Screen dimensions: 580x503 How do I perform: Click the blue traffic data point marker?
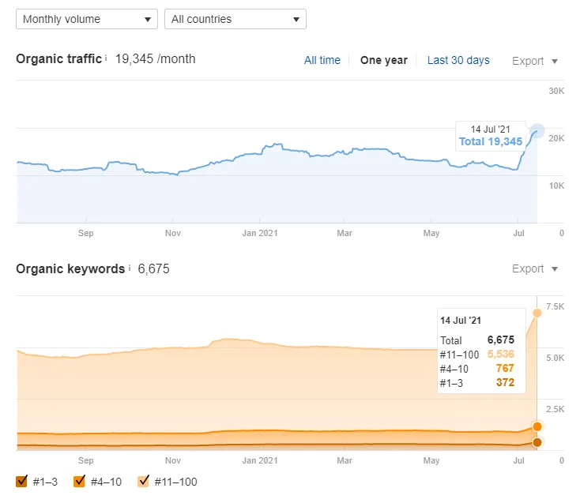coord(537,131)
